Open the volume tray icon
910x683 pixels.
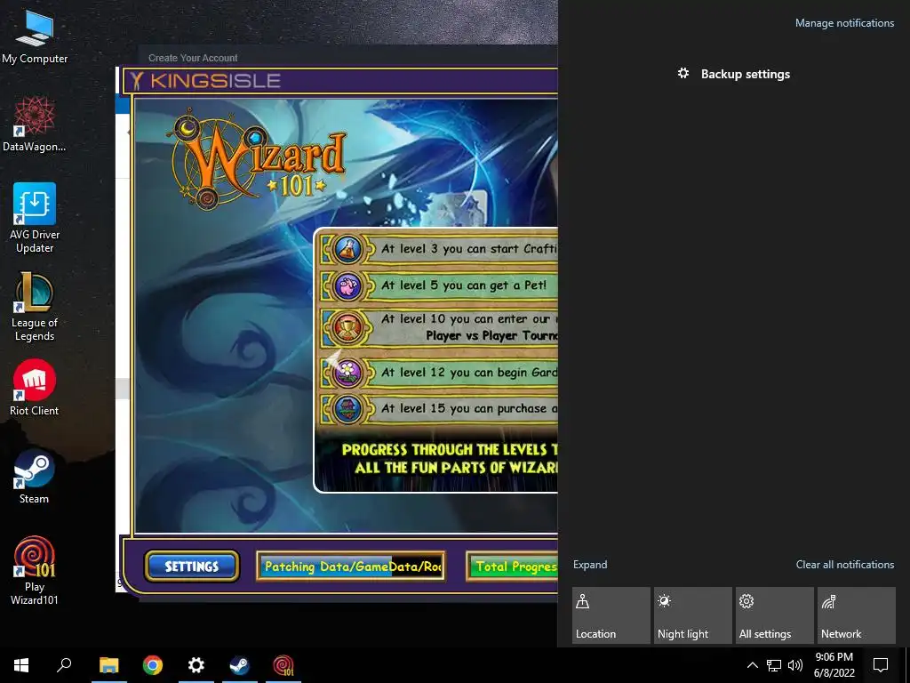[795, 665]
